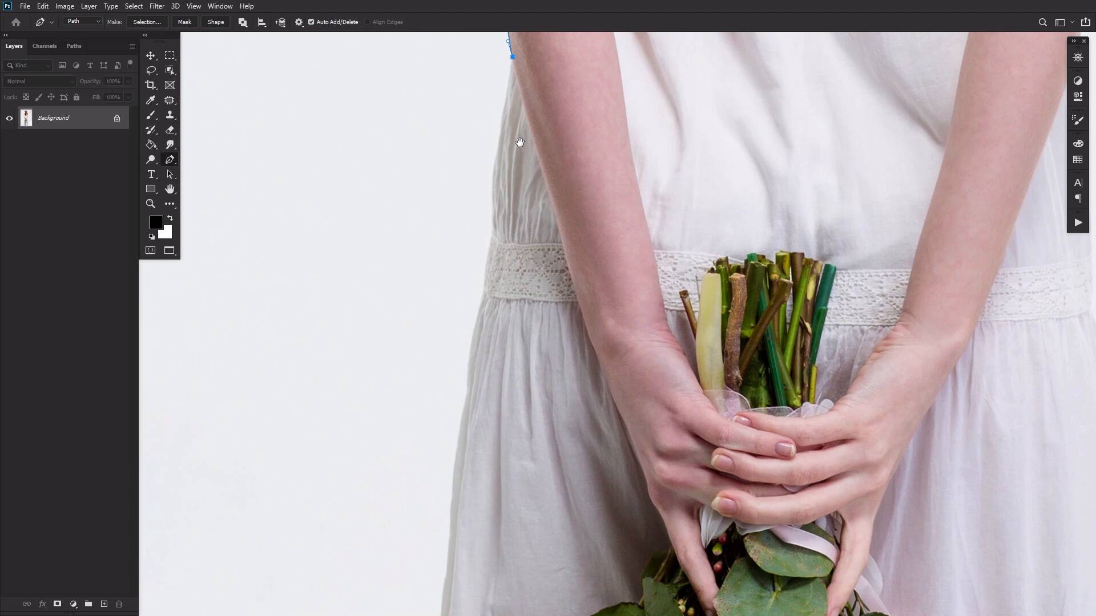Select the Move tool
Viewport: 1096px width, 616px height.
click(x=151, y=55)
